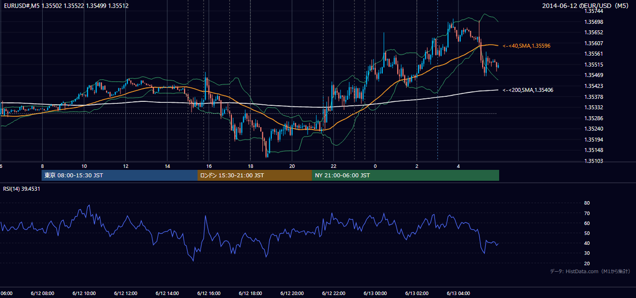
Task: Click the 200 SMA label 1.35406
Action: point(528,90)
